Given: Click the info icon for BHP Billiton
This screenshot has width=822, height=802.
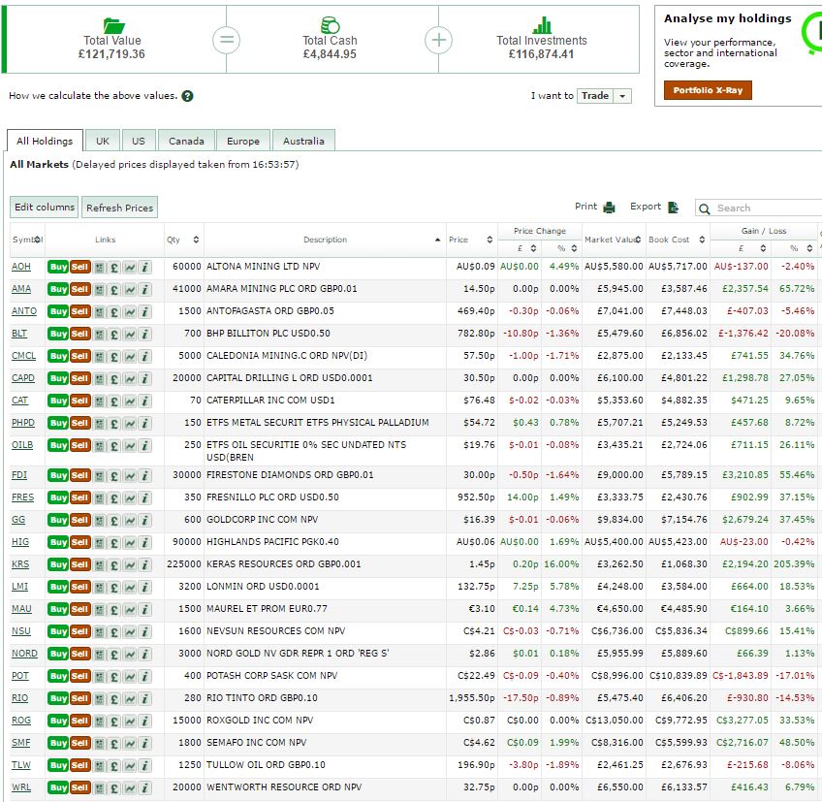Looking at the screenshot, I should pos(145,334).
